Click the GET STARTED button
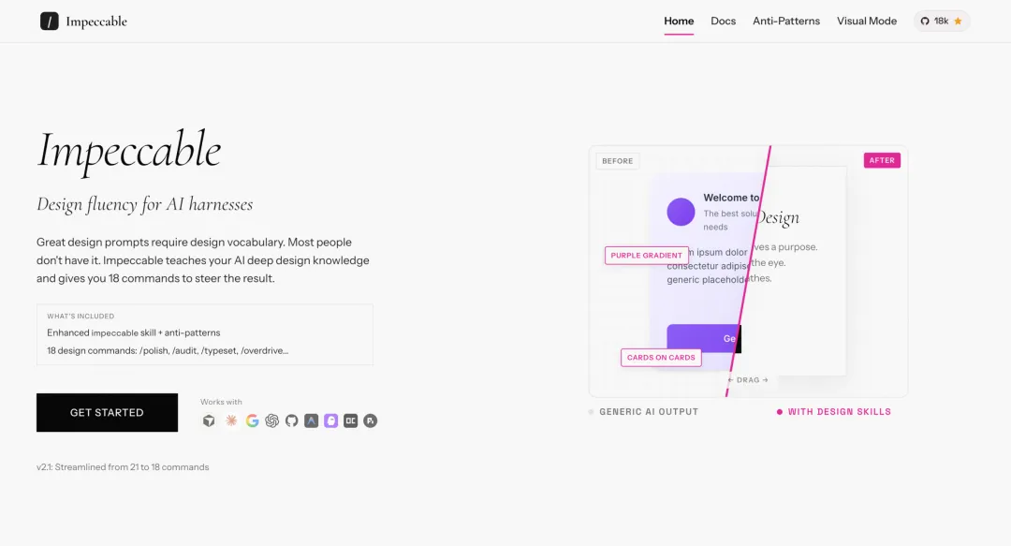Image resolution: width=1011 pixels, height=546 pixels. tap(107, 412)
